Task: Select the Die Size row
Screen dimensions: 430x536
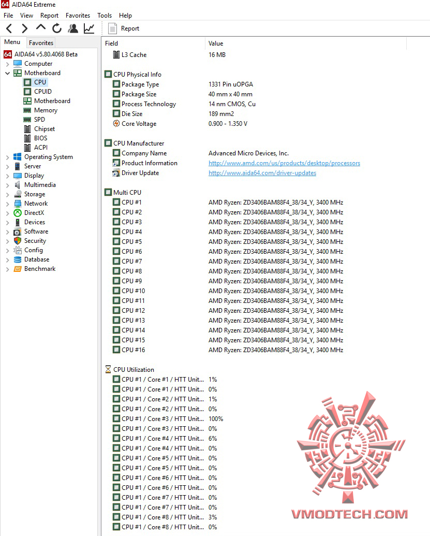Action: click(255, 114)
